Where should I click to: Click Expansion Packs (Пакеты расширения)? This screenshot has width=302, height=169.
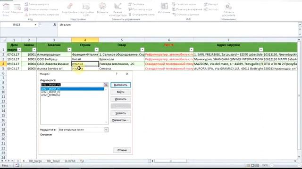tap(187, 9)
